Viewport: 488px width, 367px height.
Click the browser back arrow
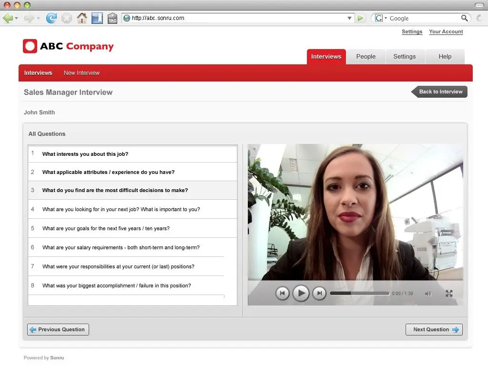(x=8, y=18)
